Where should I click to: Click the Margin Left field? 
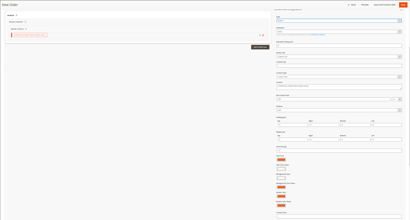click(386, 140)
